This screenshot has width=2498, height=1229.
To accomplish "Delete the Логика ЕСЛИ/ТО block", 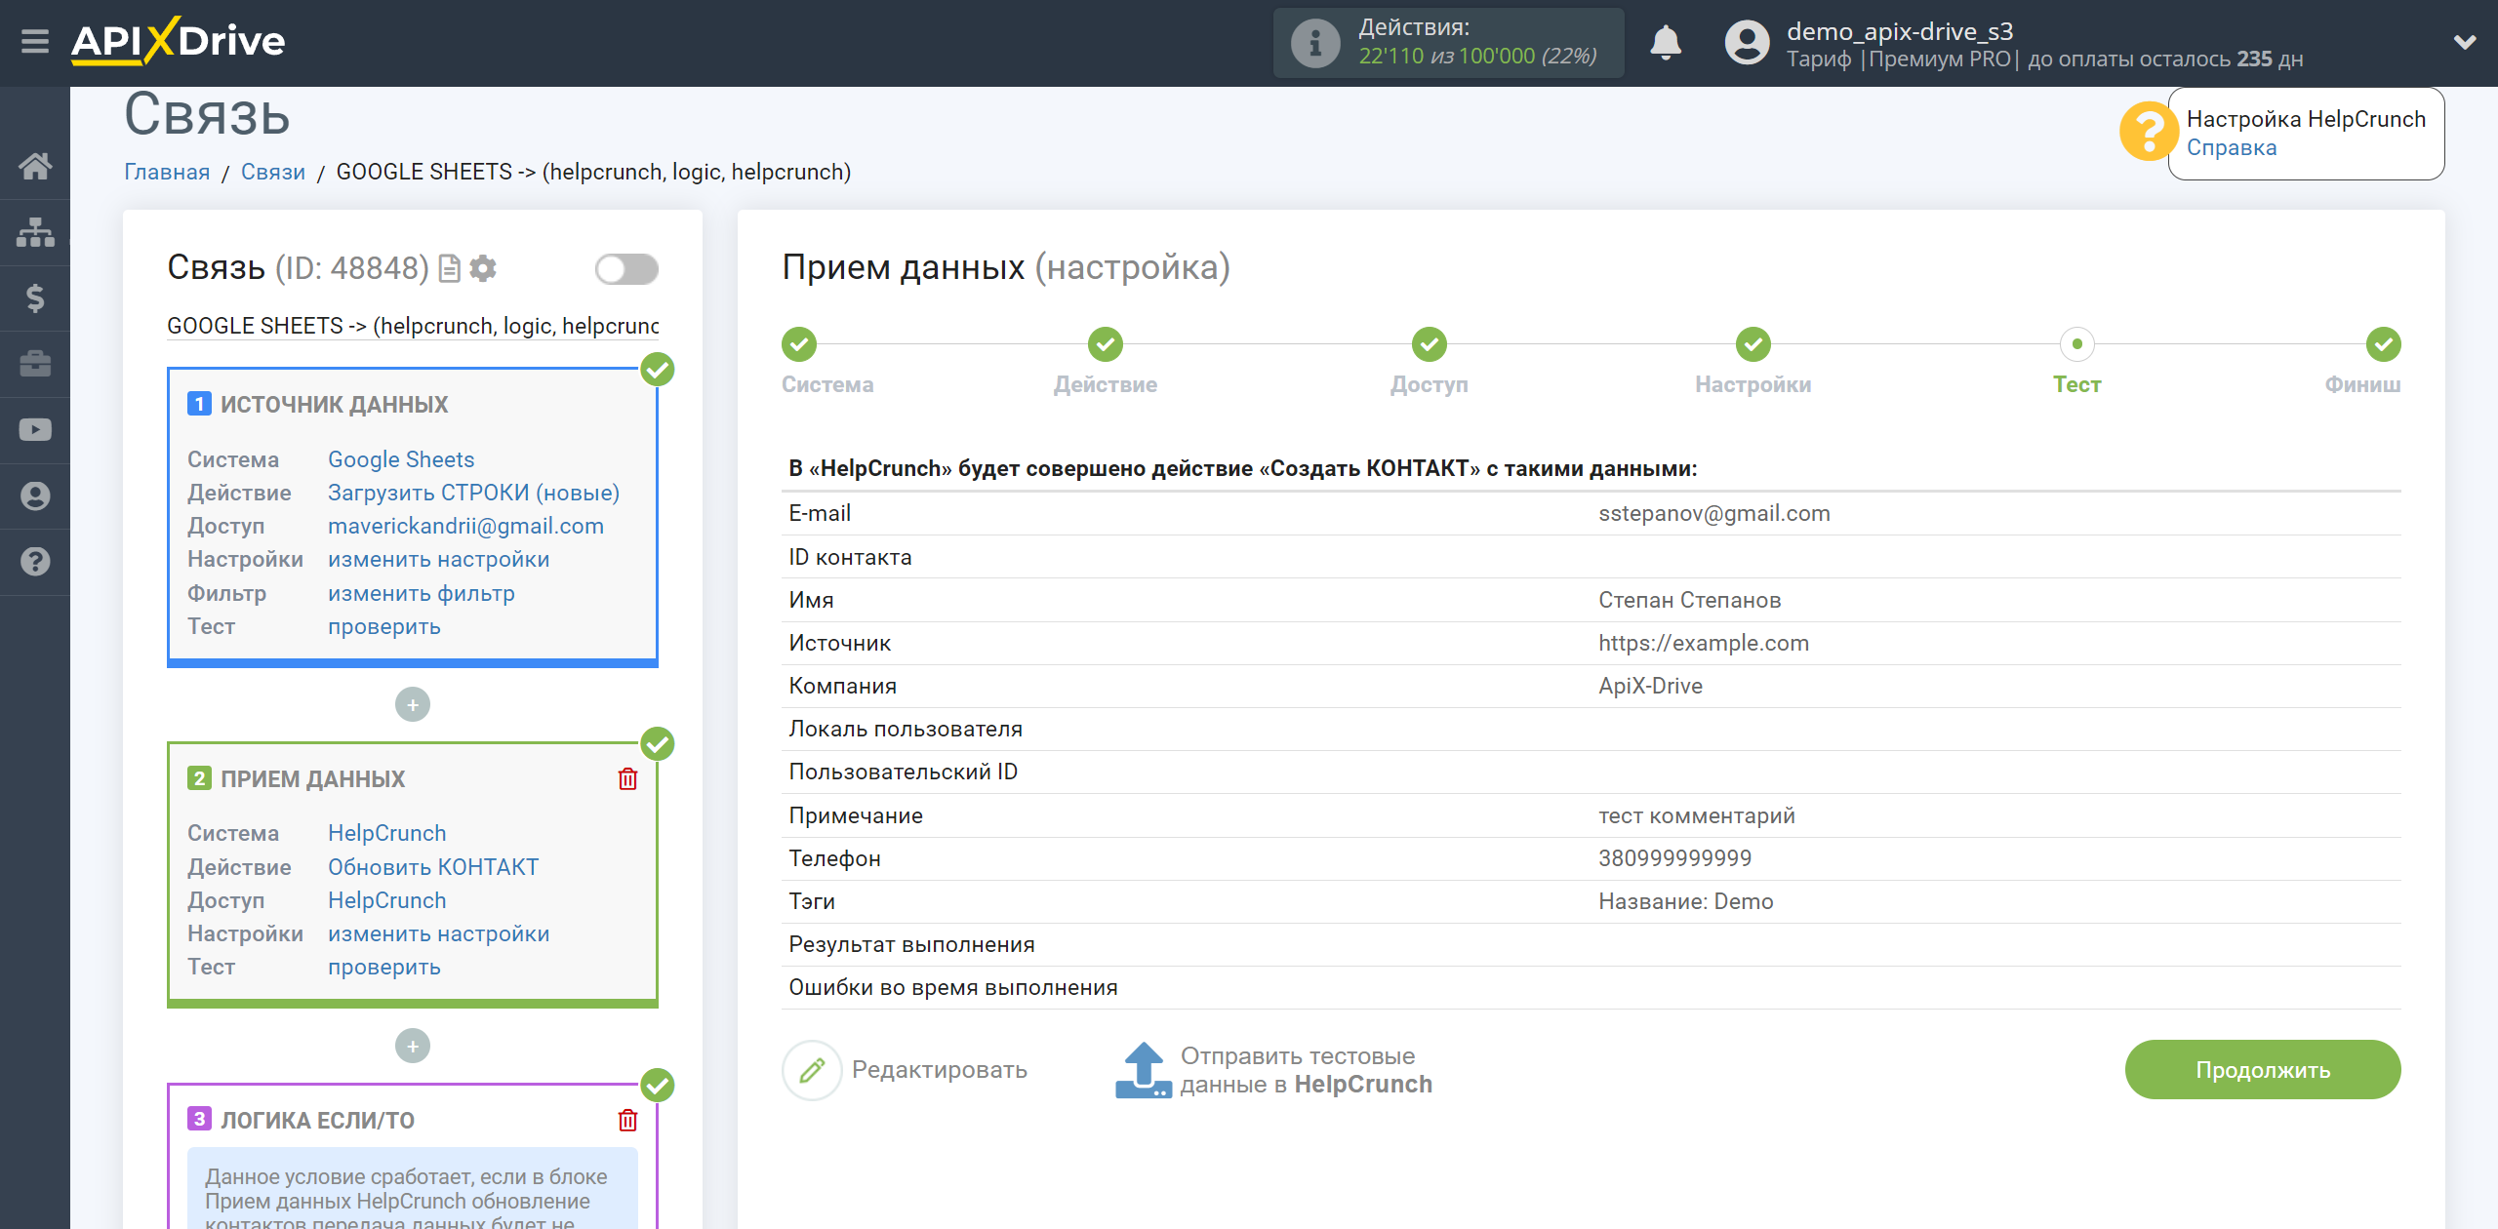I will point(627,1120).
